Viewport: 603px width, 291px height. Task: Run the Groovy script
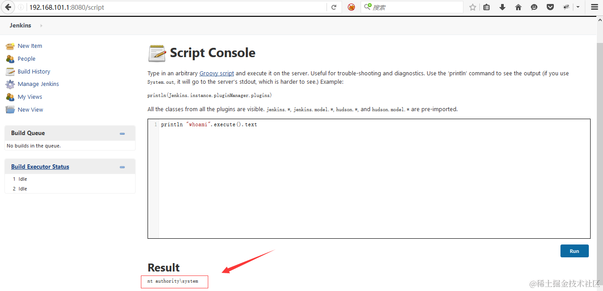coord(574,251)
